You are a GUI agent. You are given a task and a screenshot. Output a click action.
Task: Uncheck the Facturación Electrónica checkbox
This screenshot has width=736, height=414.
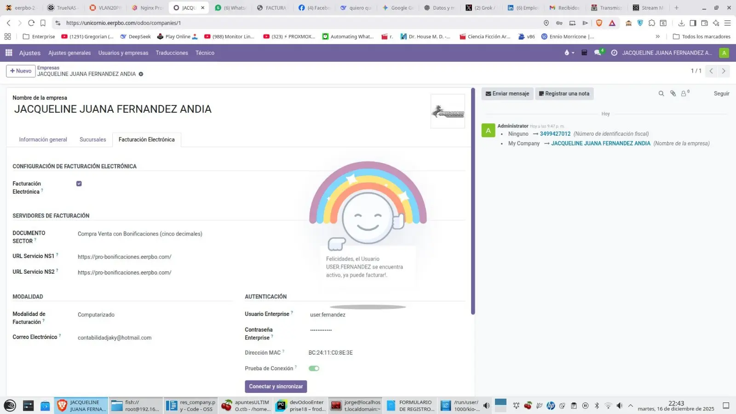click(x=79, y=184)
